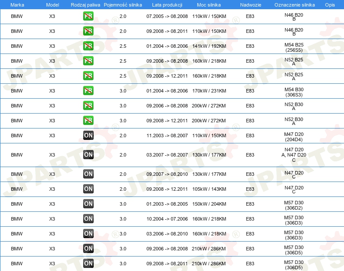This screenshot has height=271, width=344.
Task: Select 210kW / 286KM in 09.2008 -> 08.2011 row
Action: 209,264
